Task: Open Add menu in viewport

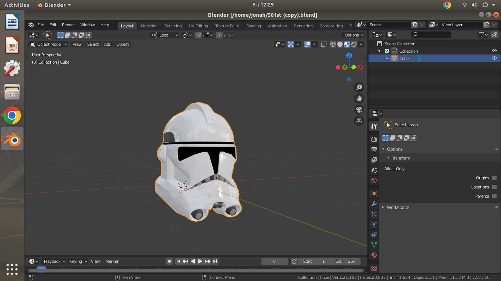Action: [x=108, y=44]
